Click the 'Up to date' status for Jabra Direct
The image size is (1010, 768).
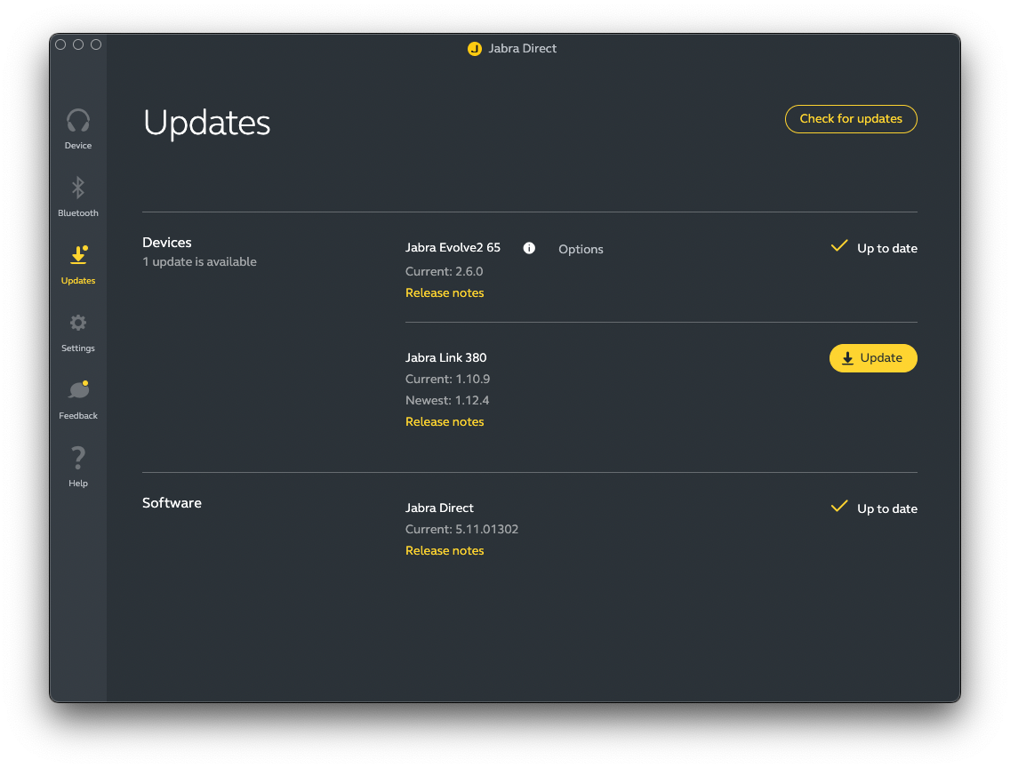887,508
